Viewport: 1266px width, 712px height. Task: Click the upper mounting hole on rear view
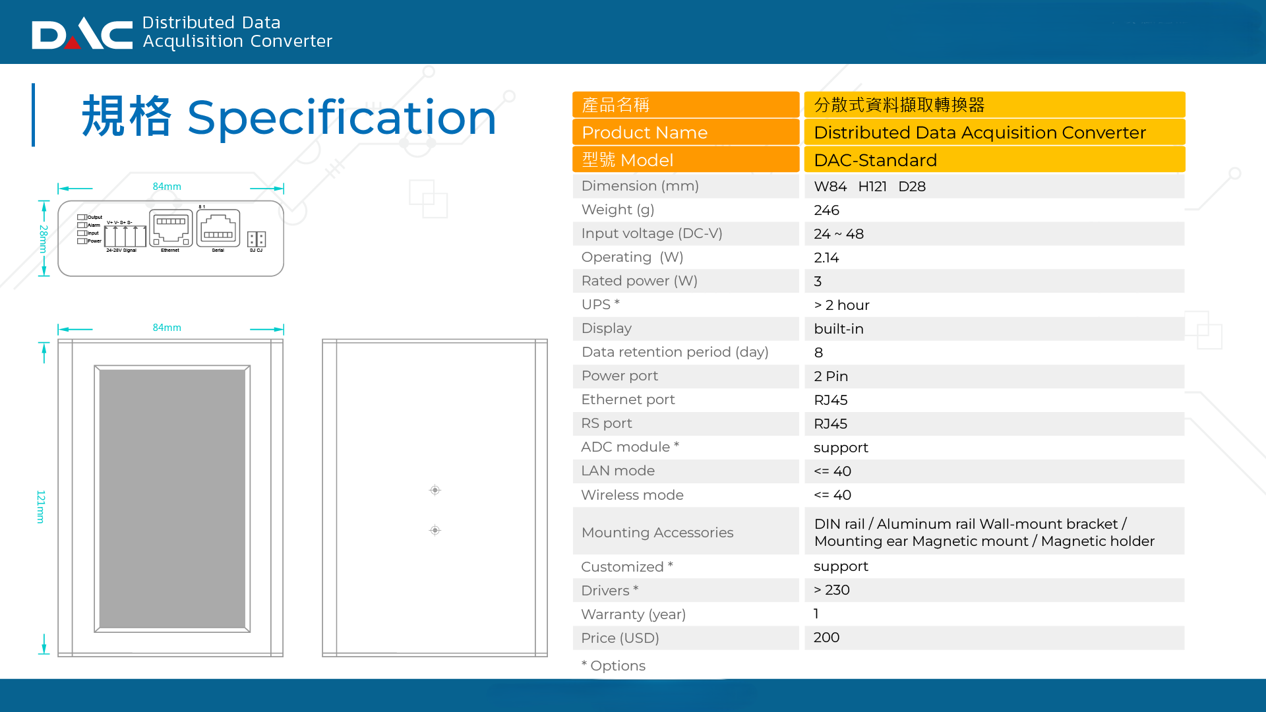pyautogui.click(x=435, y=490)
